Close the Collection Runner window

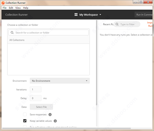[148, 2]
